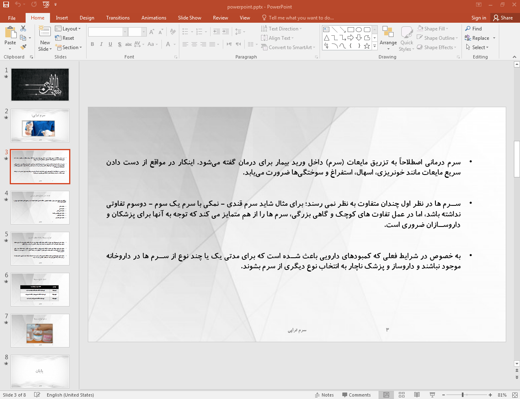Image resolution: width=520 pixels, height=399 pixels.
Task: Open the Select dropdown in Editing
Action: click(x=477, y=47)
